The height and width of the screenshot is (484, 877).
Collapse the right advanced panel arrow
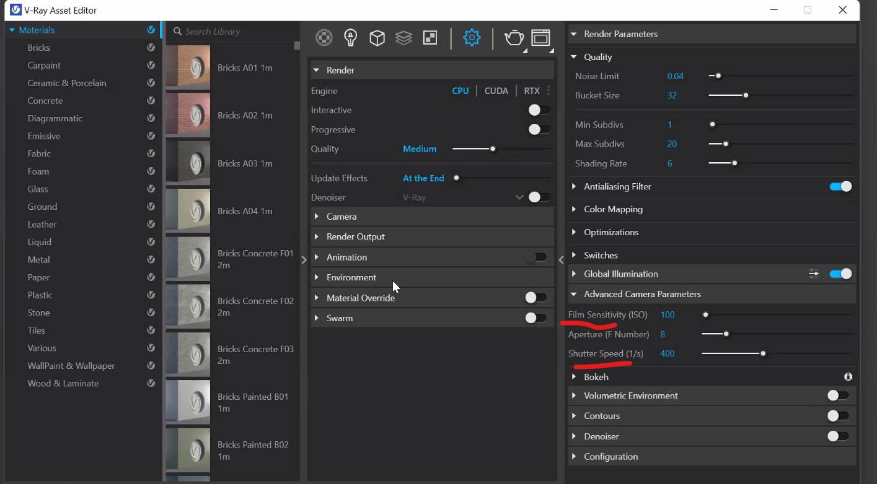[561, 260]
